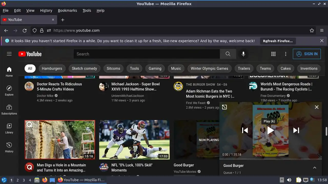
Task: Expand the Good Burger queue panel
Action: point(315,168)
